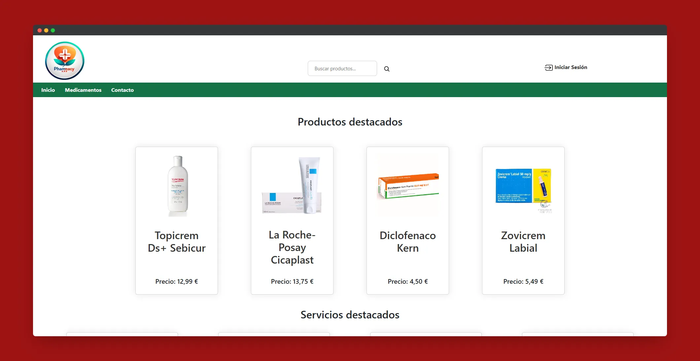Click the price text 'Precio: 13,75 €'

(292, 281)
